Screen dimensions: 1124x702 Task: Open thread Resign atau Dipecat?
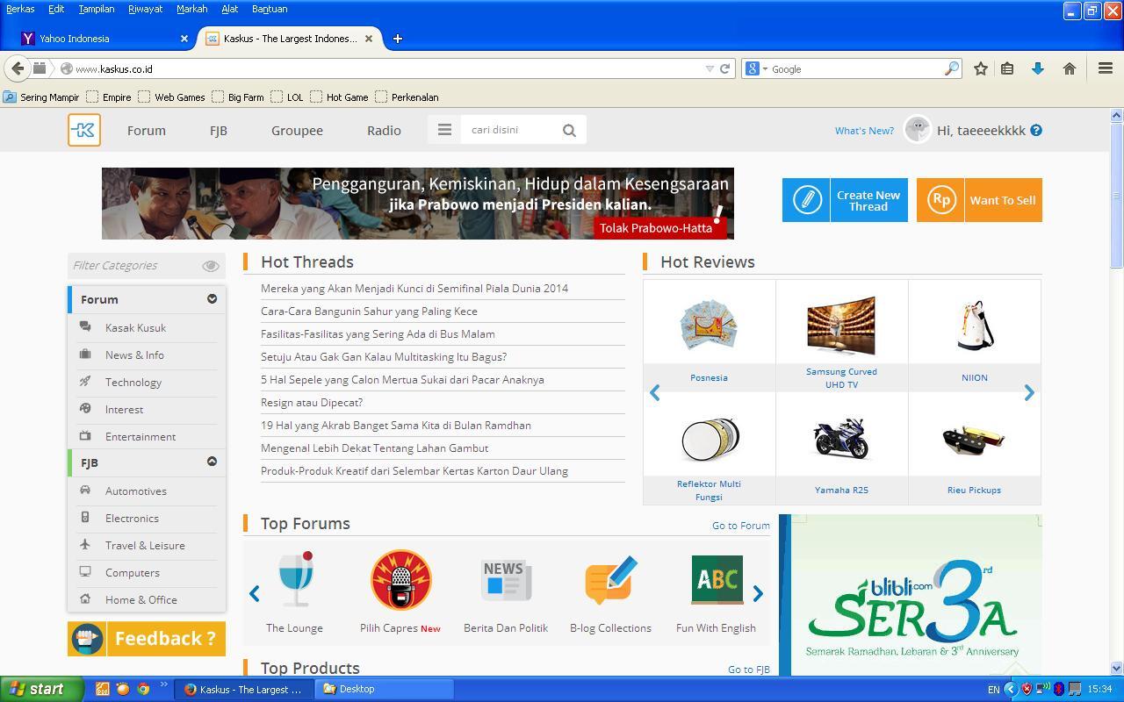point(312,402)
